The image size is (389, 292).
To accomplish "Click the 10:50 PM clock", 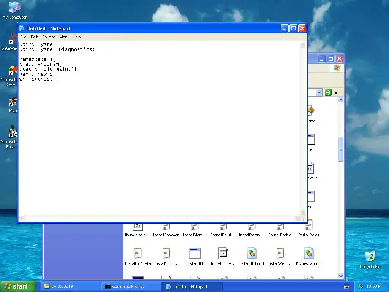I will point(375,287).
